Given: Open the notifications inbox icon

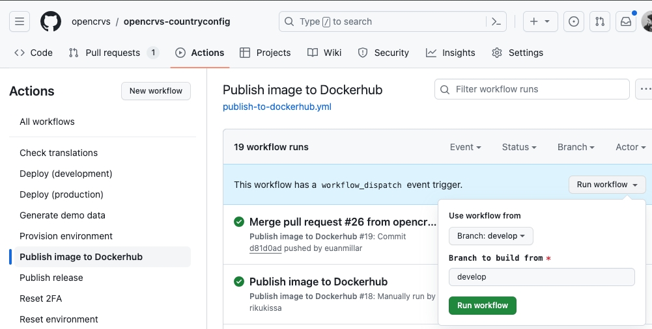Looking at the screenshot, I should (x=625, y=21).
